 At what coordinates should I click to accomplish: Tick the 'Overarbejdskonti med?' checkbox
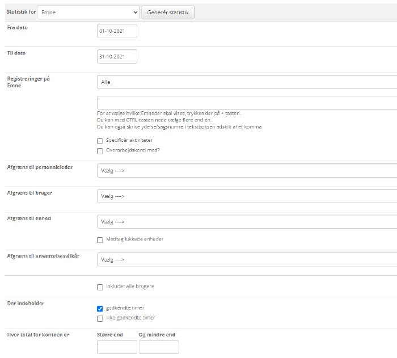[x=100, y=151]
